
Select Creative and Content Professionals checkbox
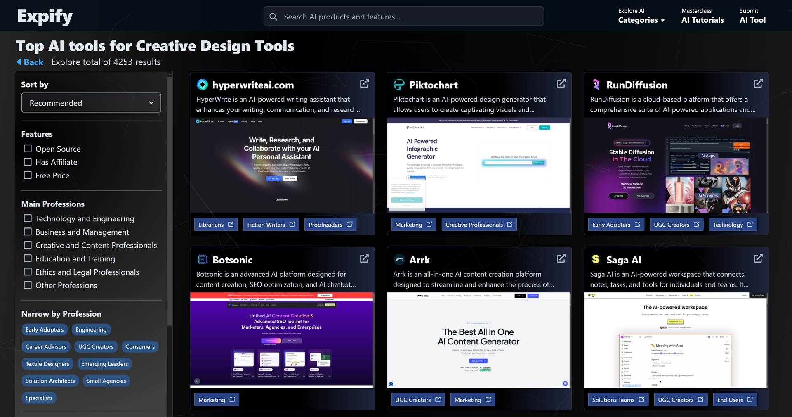(28, 245)
